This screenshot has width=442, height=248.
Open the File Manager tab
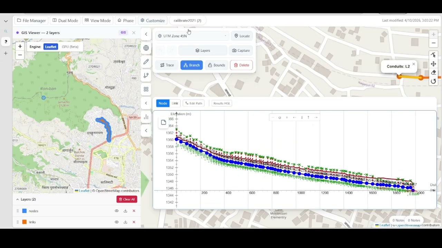(x=31, y=21)
